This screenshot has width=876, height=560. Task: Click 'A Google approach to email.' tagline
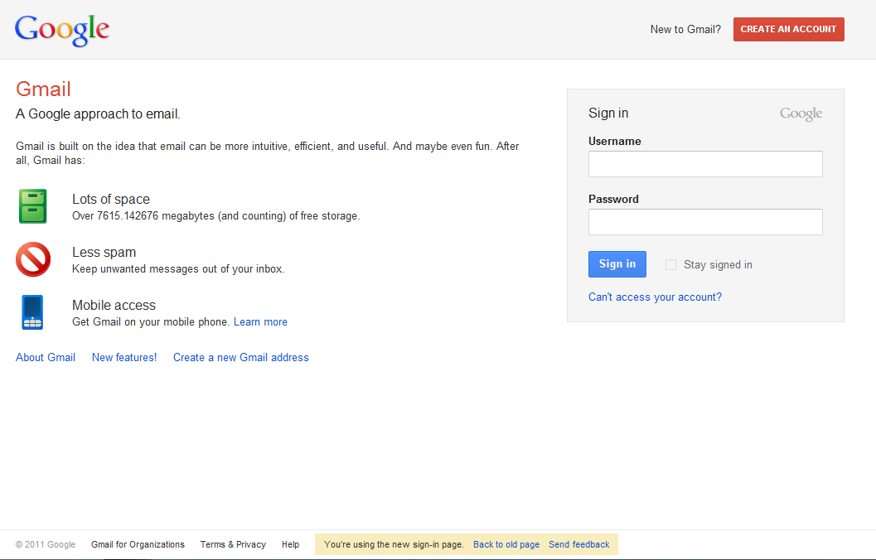point(98,113)
